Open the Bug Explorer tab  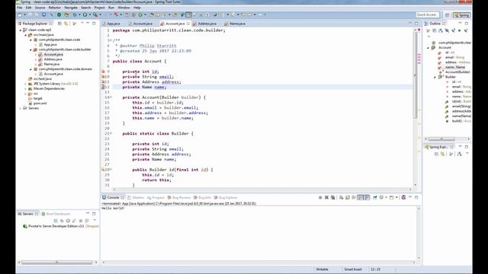click(228, 198)
